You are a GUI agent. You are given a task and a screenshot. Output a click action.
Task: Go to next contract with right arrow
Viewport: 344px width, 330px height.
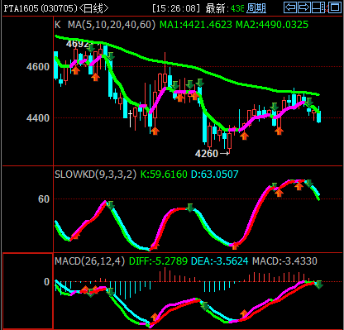pyautogui.click(x=304, y=7)
